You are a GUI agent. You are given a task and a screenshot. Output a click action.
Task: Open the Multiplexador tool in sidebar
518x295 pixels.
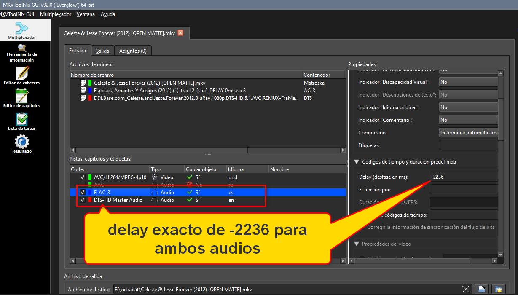pyautogui.click(x=21, y=31)
